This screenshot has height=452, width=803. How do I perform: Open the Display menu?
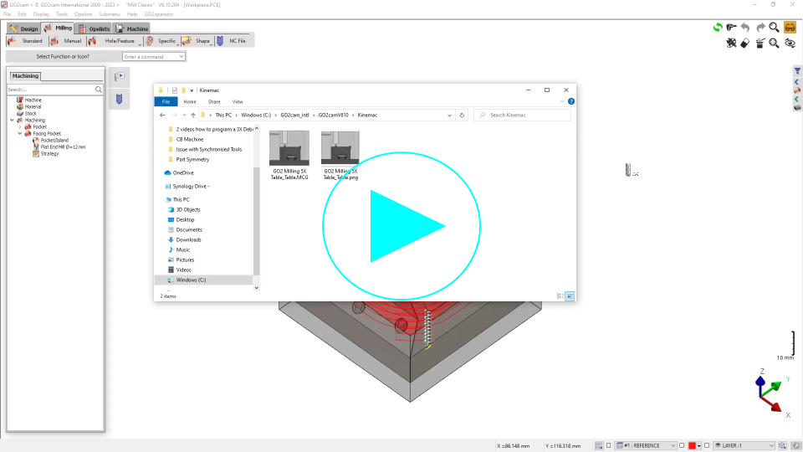(x=41, y=14)
